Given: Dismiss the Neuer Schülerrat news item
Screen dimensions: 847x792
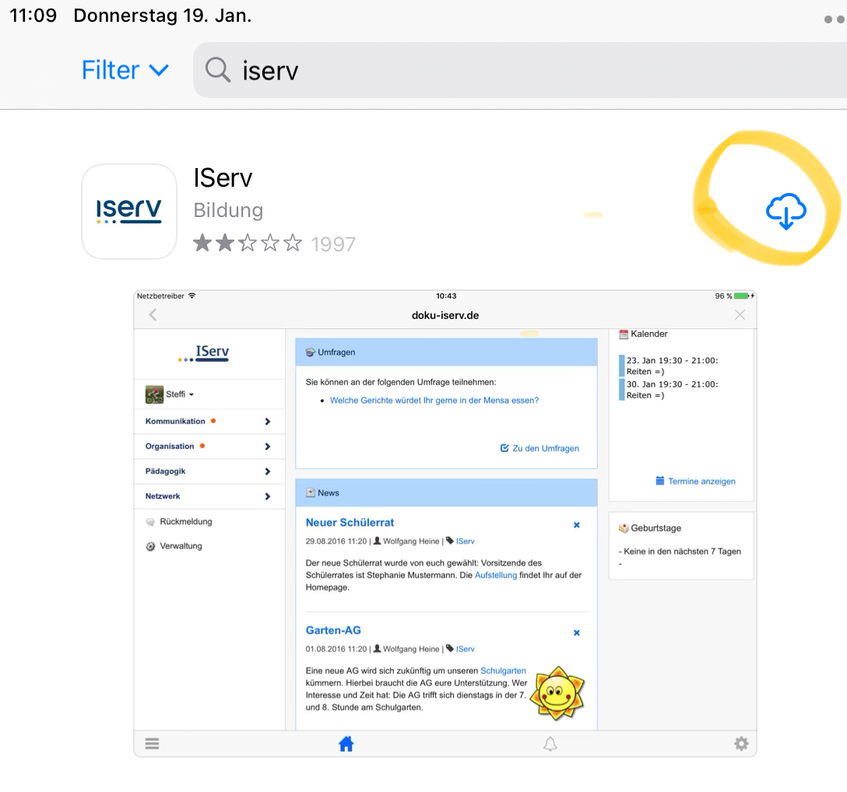Looking at the screenshot, I should click(x=576, y=525).
